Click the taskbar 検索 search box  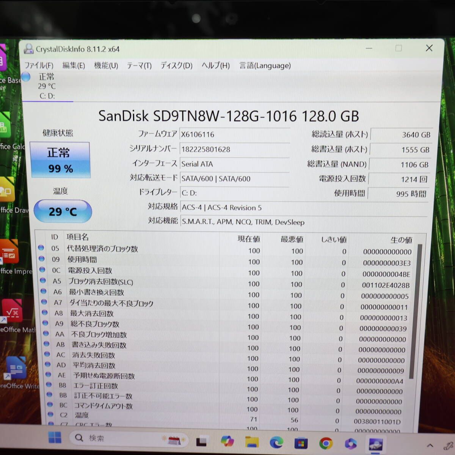129,438
